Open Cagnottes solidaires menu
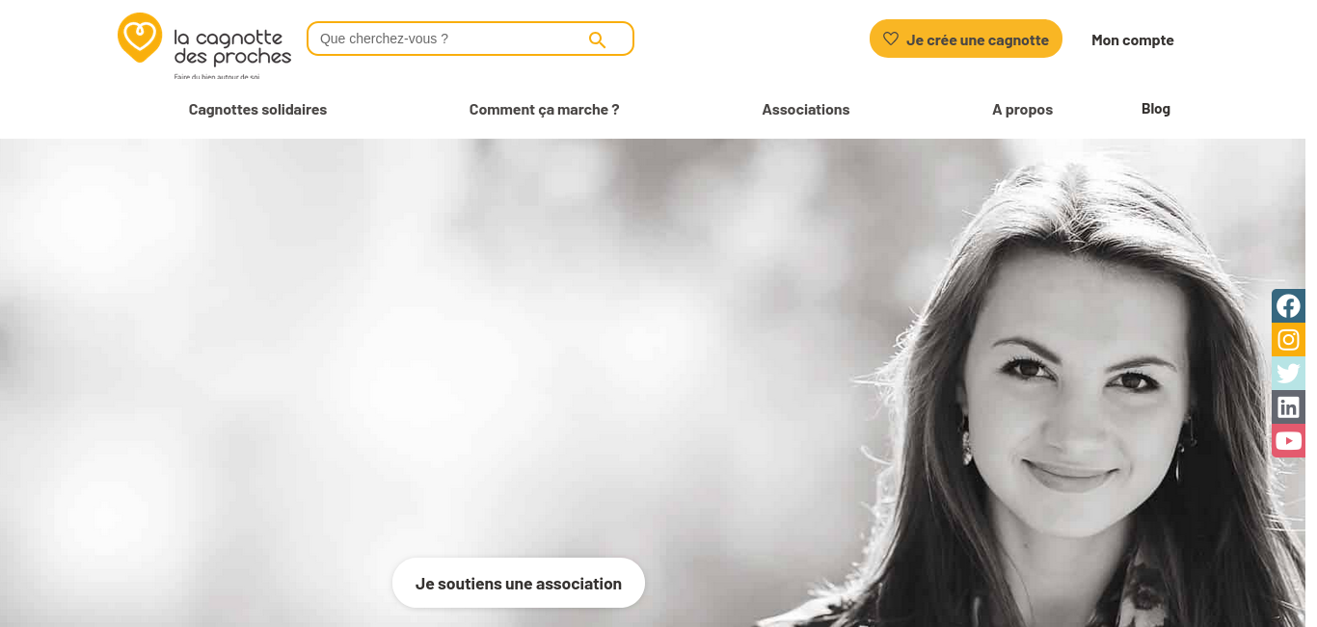Image resolution: width=1317 pixels, height=627 pixels. click(x=257, y=110)
